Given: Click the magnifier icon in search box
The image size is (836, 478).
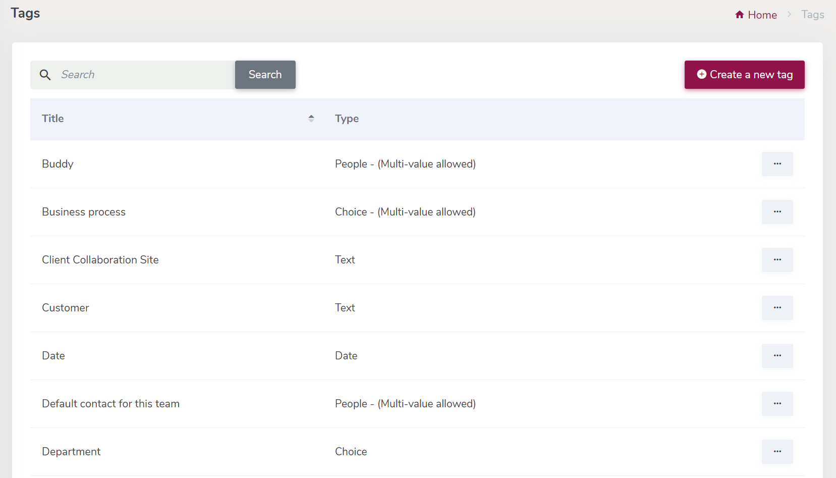Looking at the screenshot, I should (45, 75).
